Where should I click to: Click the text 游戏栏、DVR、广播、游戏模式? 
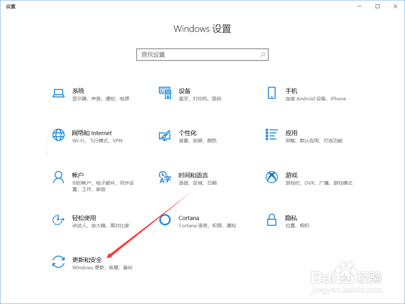[319, 183]
